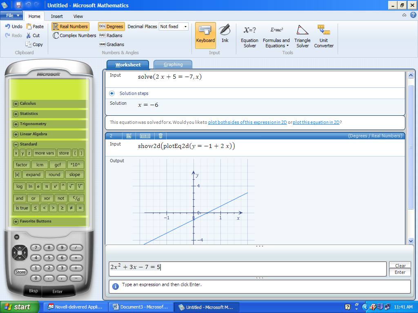The width and height of the screenshot is (418, 313).
Task: Expand the Trigonometry button group
Action: coord(16,124)
